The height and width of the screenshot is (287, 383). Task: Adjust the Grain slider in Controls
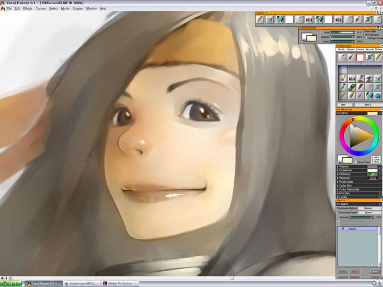point(342,42)
